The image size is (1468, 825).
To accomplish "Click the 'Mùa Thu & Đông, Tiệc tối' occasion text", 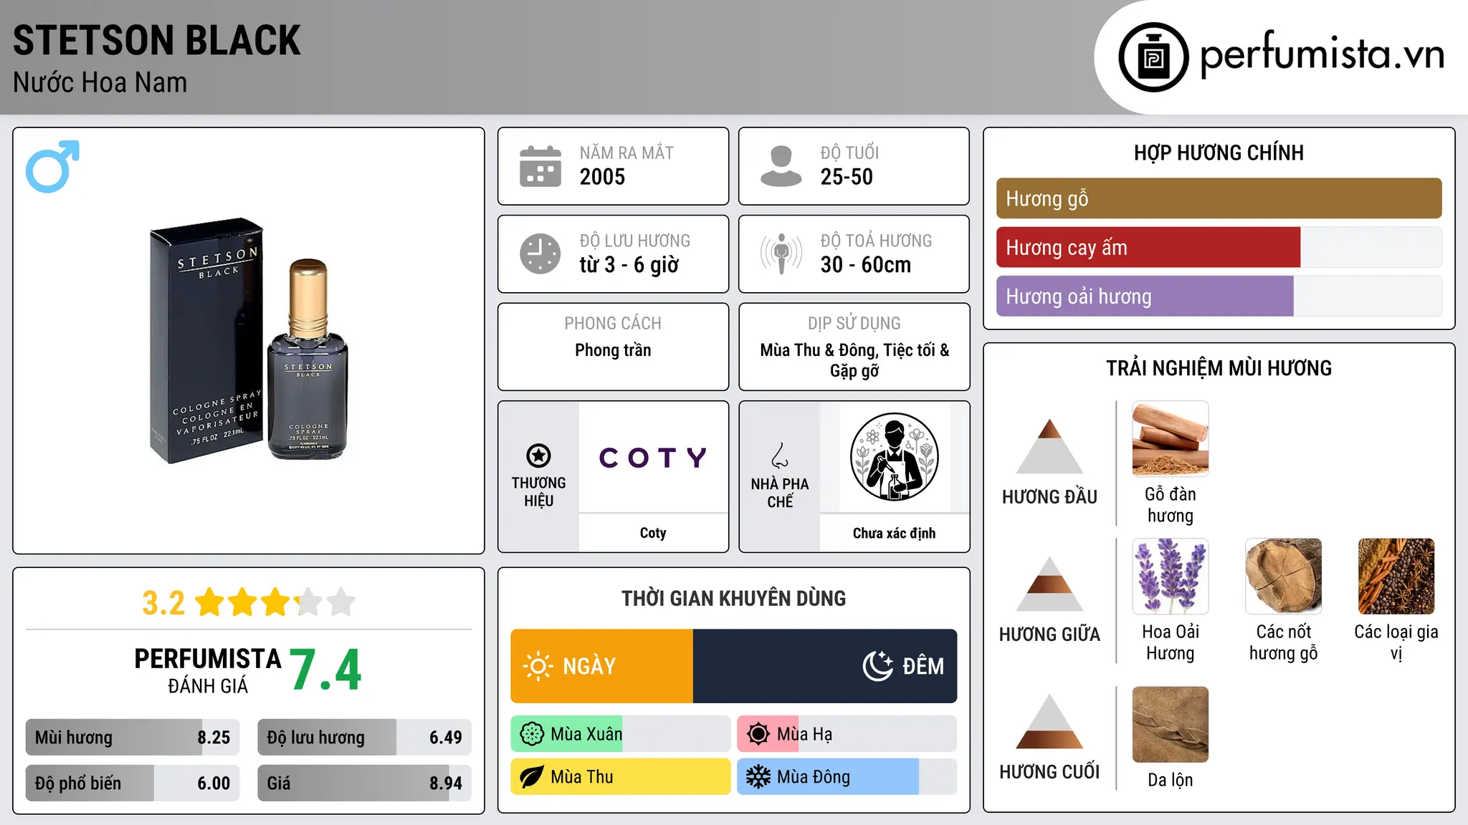I will [854, 360].
